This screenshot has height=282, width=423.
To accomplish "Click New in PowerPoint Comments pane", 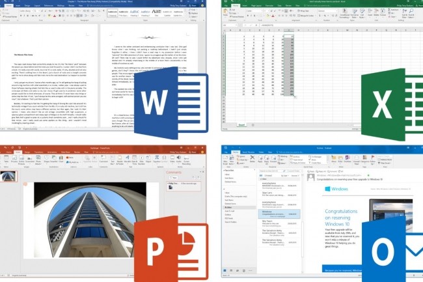I will pos(174,178).
